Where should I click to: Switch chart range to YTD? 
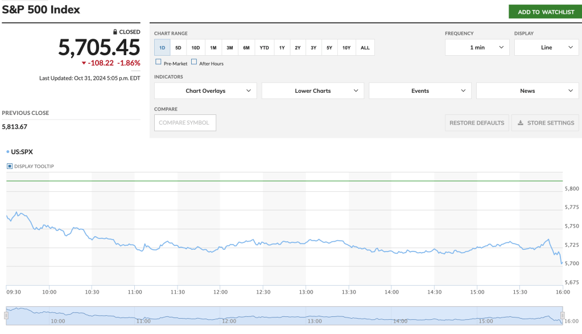[x=264, y=48]
